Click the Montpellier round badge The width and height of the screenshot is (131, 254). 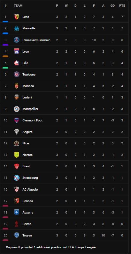[x=17, y=109]
